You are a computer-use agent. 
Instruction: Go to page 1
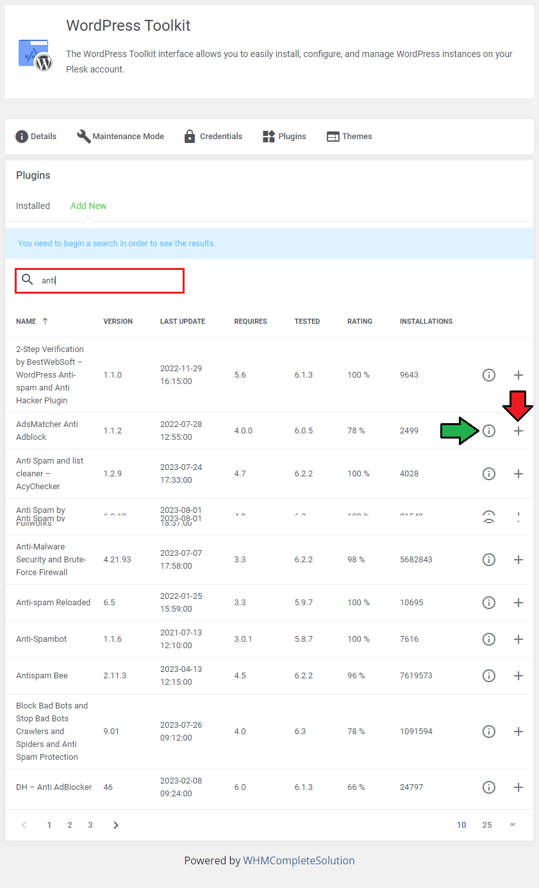[x=49, y=825]
